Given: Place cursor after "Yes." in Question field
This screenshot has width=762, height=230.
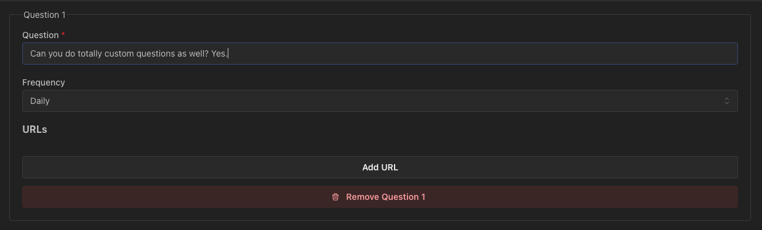Looking at the screenshot, I should point(229,54).
